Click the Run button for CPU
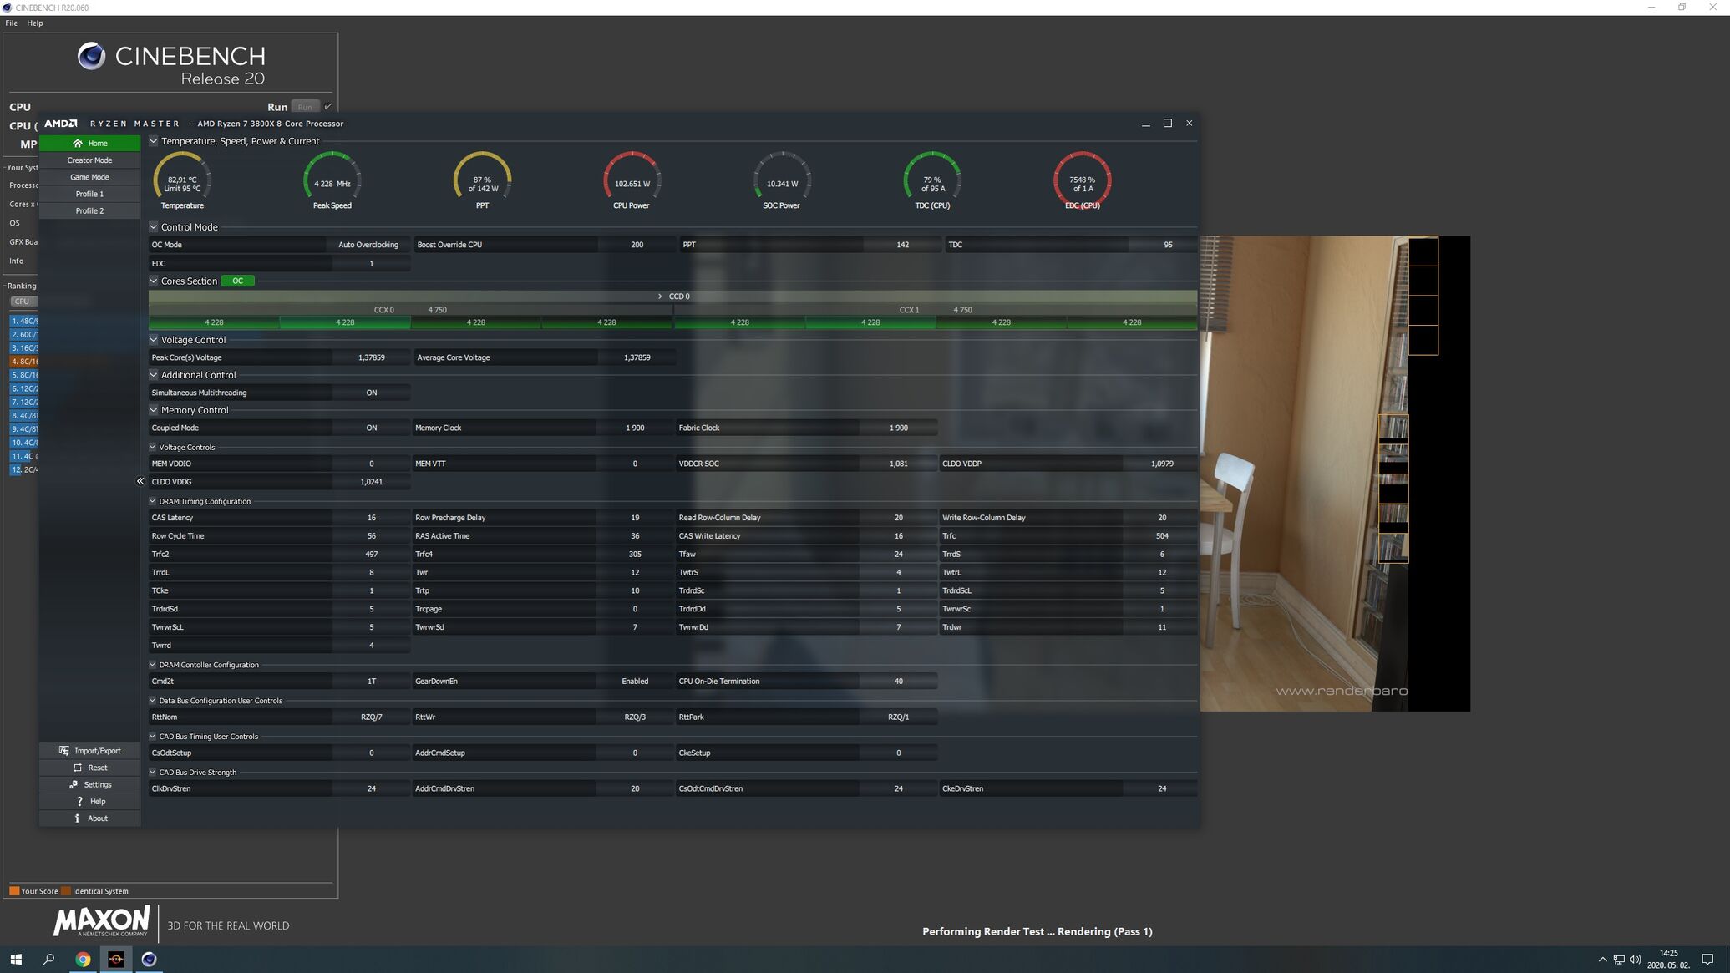 (x=305, y=107)
